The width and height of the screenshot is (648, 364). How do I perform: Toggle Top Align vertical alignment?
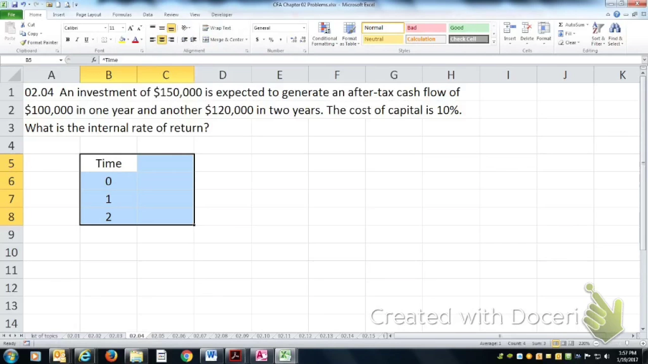tap(152, 28)
